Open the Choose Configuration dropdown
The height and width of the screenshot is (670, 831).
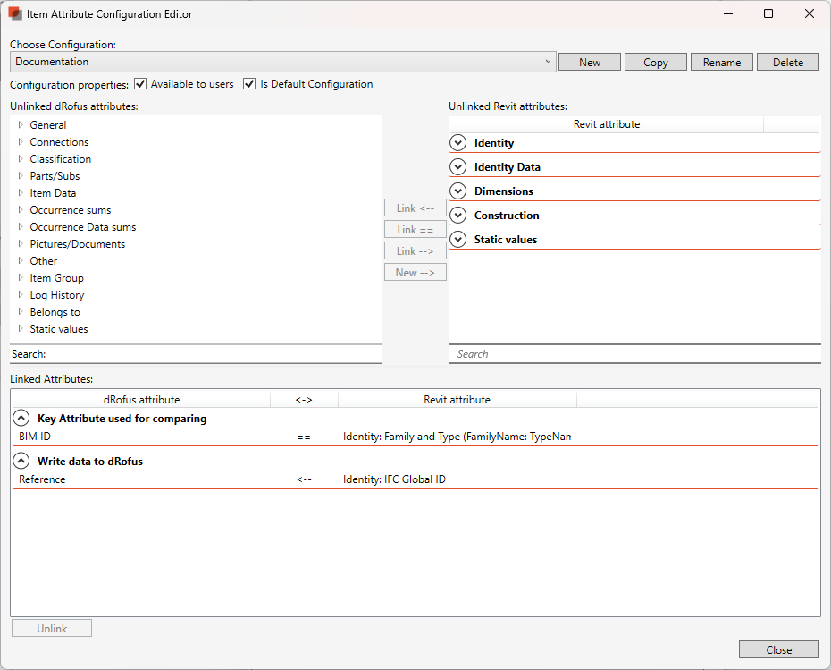pos(283,62)
